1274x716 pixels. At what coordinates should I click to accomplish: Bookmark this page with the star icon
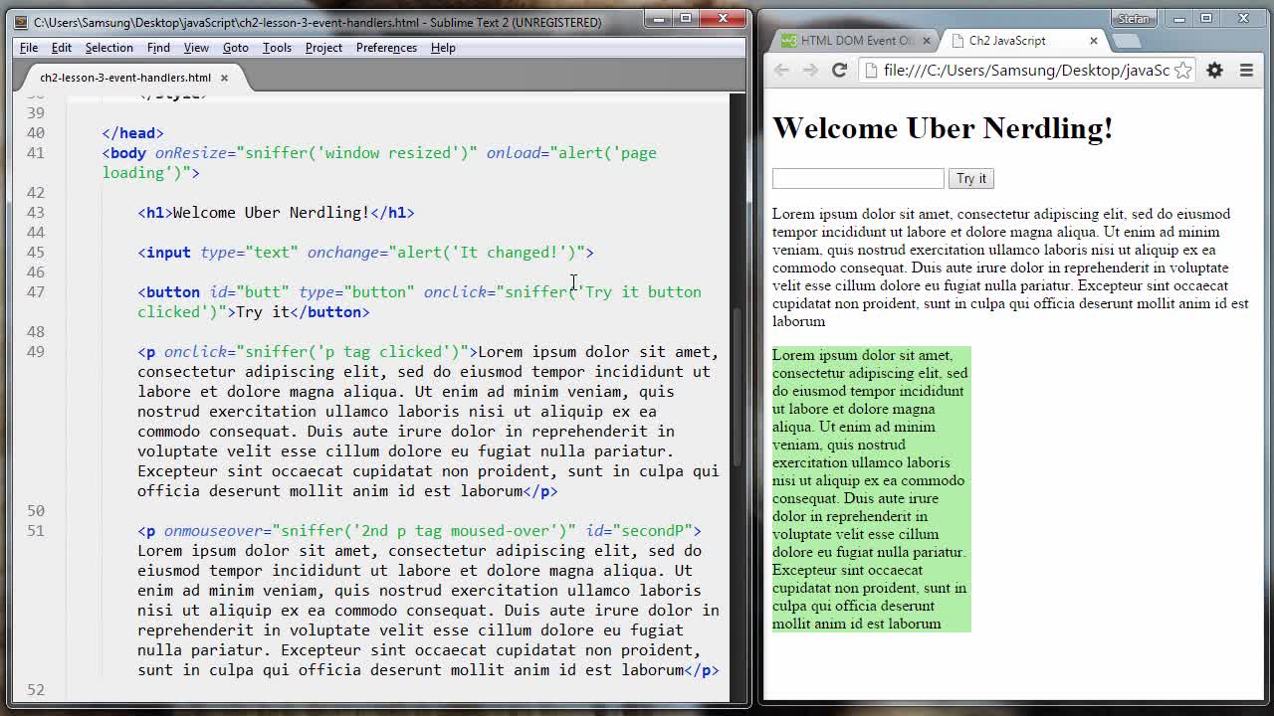(x=1182, y=71)
